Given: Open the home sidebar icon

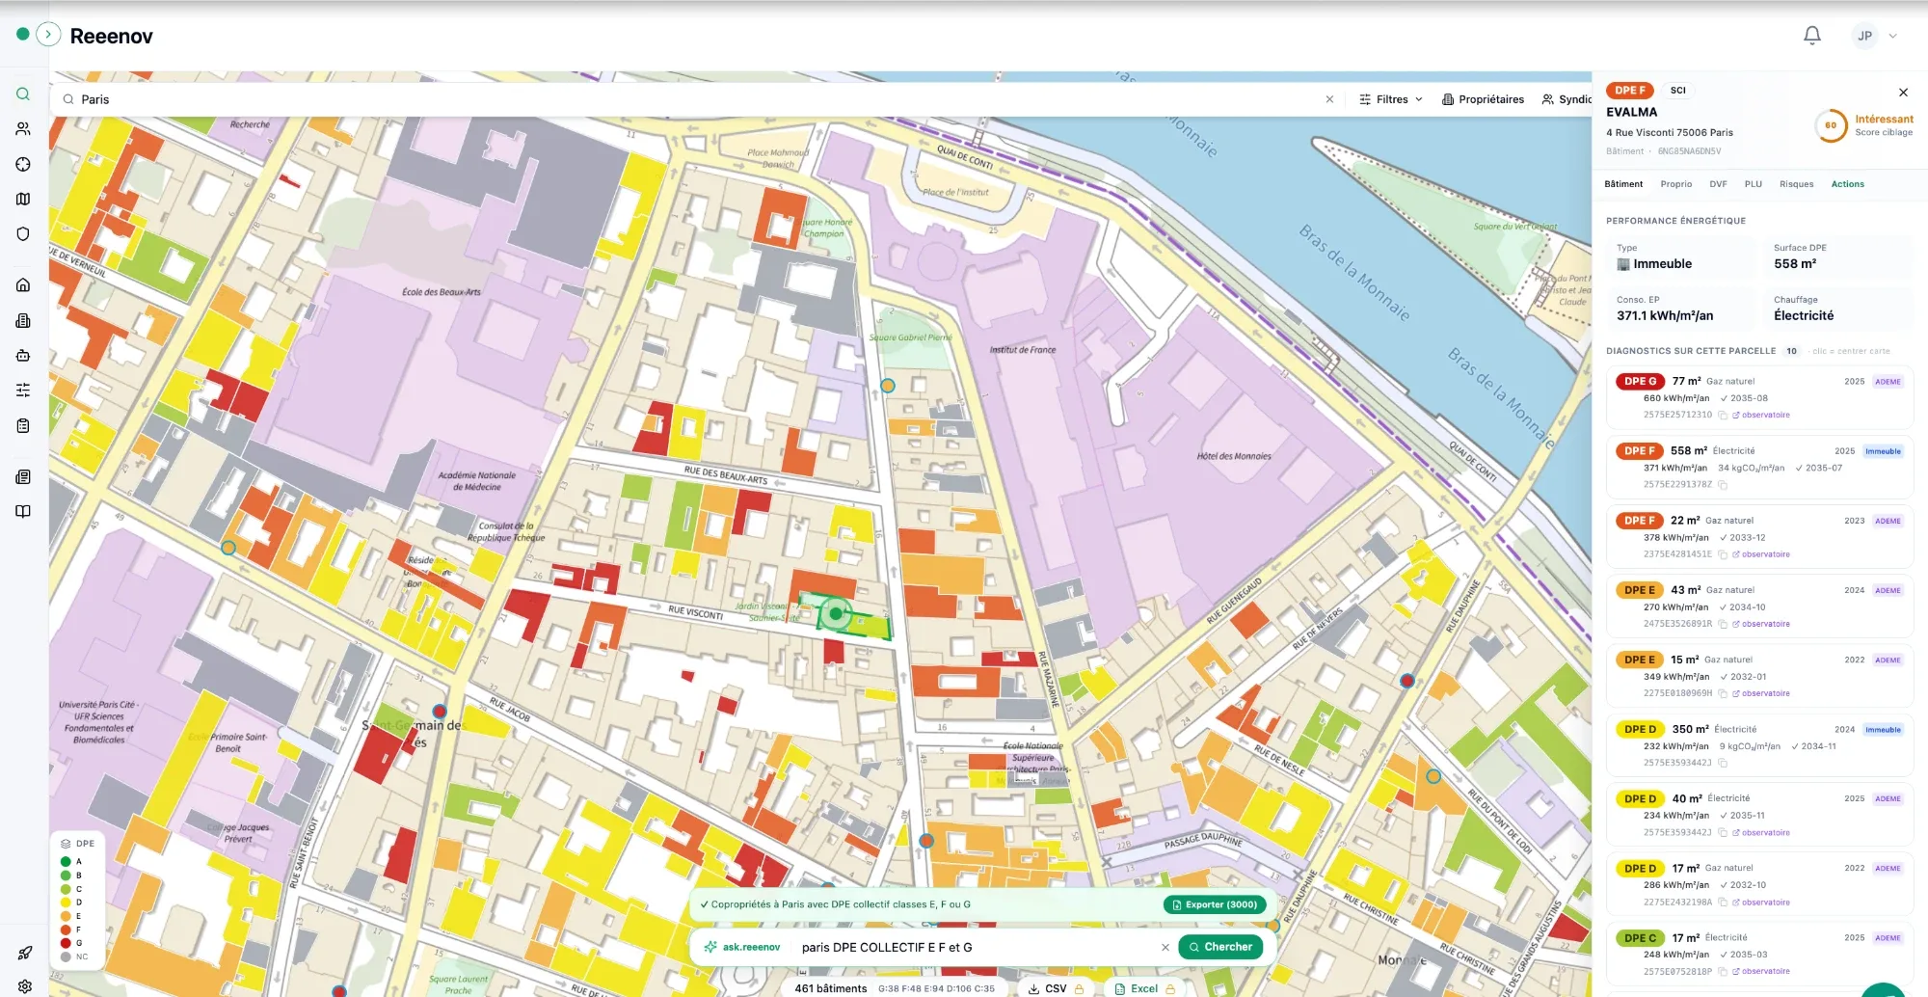Looking at the screenshot, I should [x=23, y=285].
